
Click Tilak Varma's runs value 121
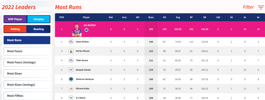pos(151,60)
